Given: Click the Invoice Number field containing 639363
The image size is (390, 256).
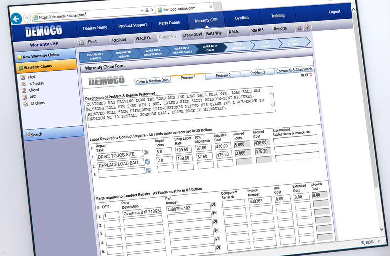Looking at the screenshot, I should coord(260,201).
